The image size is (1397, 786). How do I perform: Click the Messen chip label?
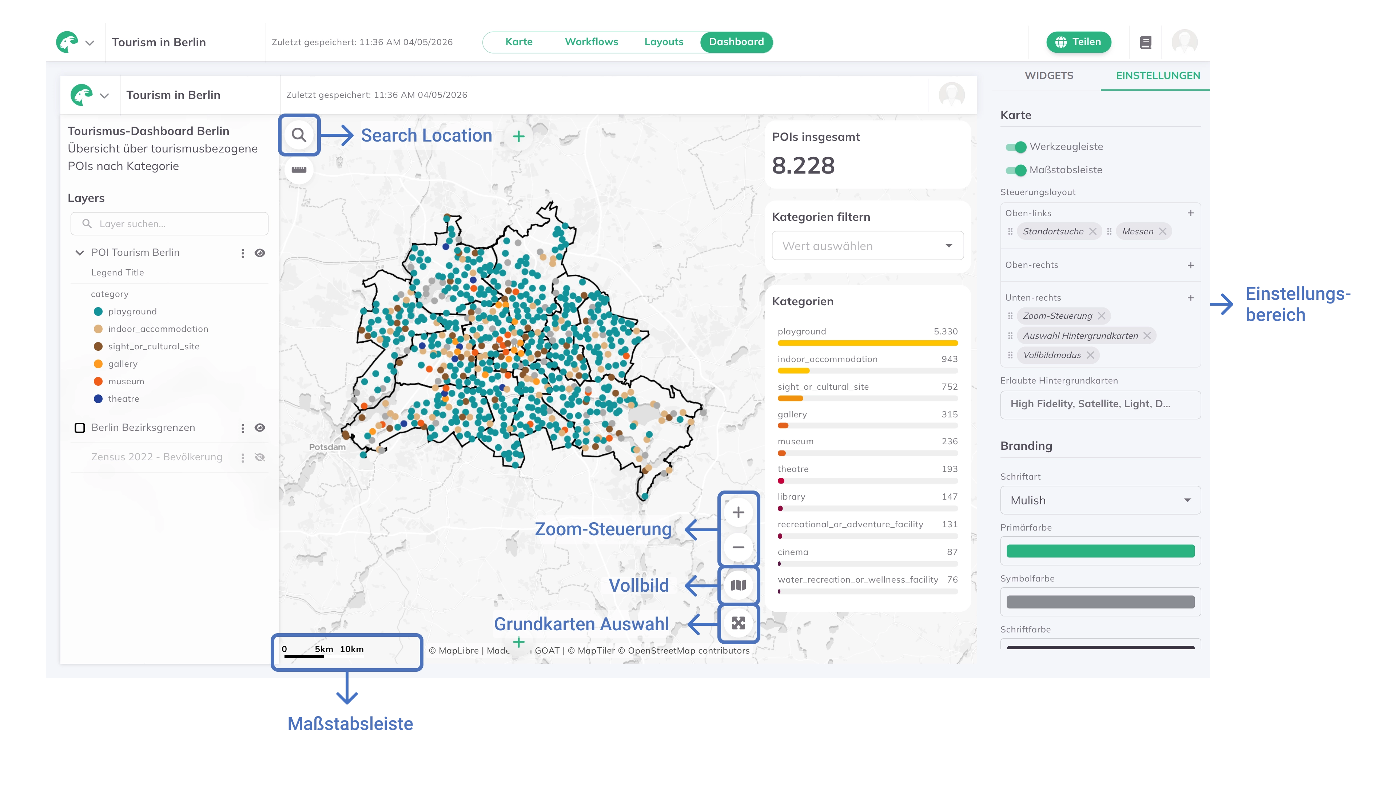[x=1137, y=232]
